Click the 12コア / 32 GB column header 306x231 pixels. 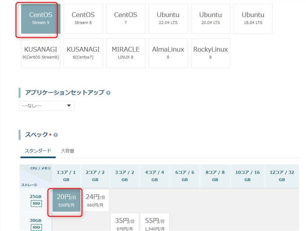tap(282, 176)
